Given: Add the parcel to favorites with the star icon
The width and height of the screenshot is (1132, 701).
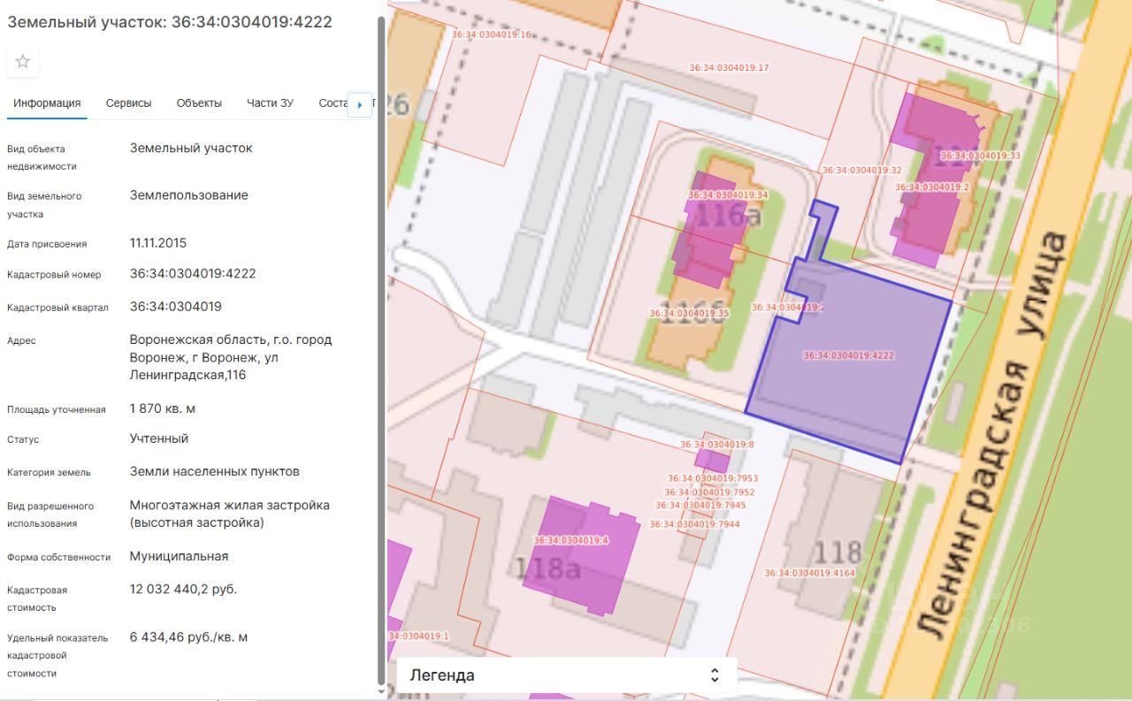Looking at the screenshot, I should 23,61.
